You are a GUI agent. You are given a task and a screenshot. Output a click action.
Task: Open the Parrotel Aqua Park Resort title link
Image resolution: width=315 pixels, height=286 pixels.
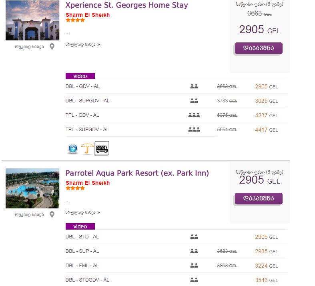[137, 174]
